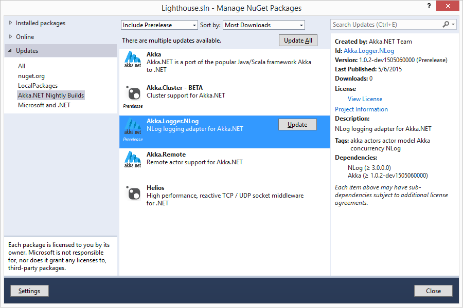Select Microsoft and .NET source
This screenshot has height=308, width=463.
[x=44, y=105]
